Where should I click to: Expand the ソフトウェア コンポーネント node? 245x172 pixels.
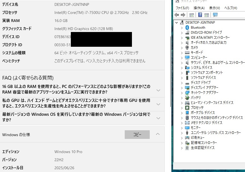point(182,73)
